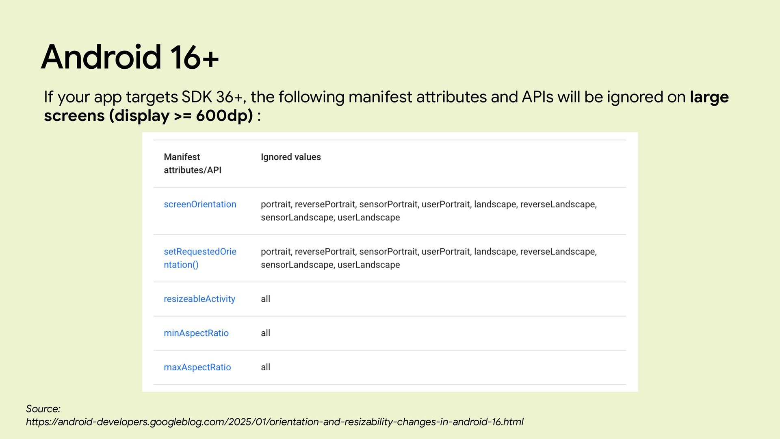Click the 'all' value beside resizeableActivity
The height and width of the screenshot is (439, 780).
265,299
